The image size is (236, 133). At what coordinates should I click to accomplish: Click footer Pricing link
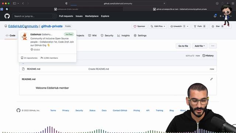(x=136, y=110)
